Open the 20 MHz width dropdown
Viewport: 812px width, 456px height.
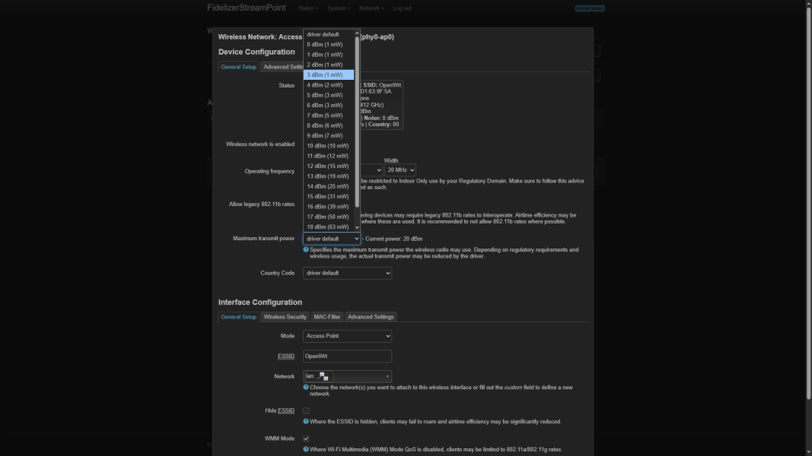(x=400, y=170)
